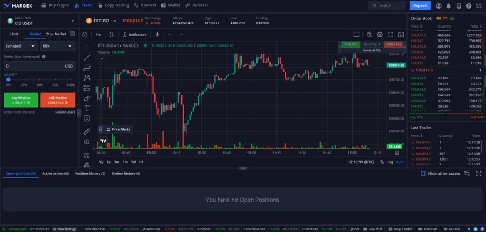Open the order calculator icon
Screen dimensions: 486x232
pyautogui.click(x=72, y=34)
